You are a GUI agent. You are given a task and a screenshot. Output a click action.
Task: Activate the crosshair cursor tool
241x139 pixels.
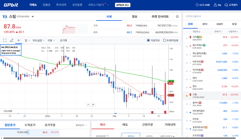pyautogui.click(x=19, y=40)
